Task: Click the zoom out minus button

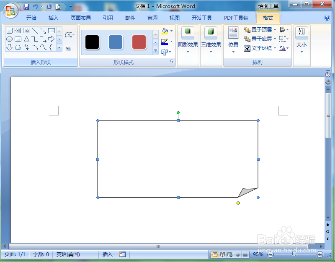Action: [x=271, y=254]
